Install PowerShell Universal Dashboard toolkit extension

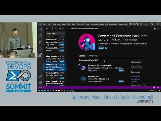62,78
